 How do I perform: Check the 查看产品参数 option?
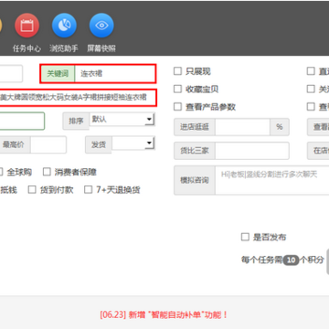[177, 107]
